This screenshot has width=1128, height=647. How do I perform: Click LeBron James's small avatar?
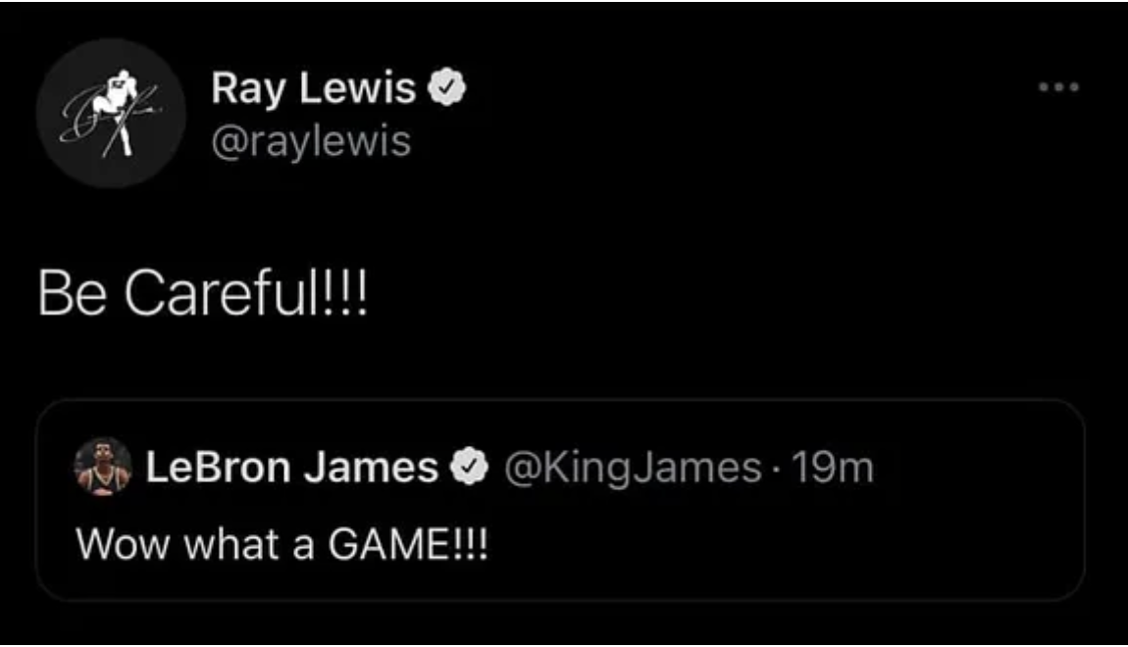[102, 468]
